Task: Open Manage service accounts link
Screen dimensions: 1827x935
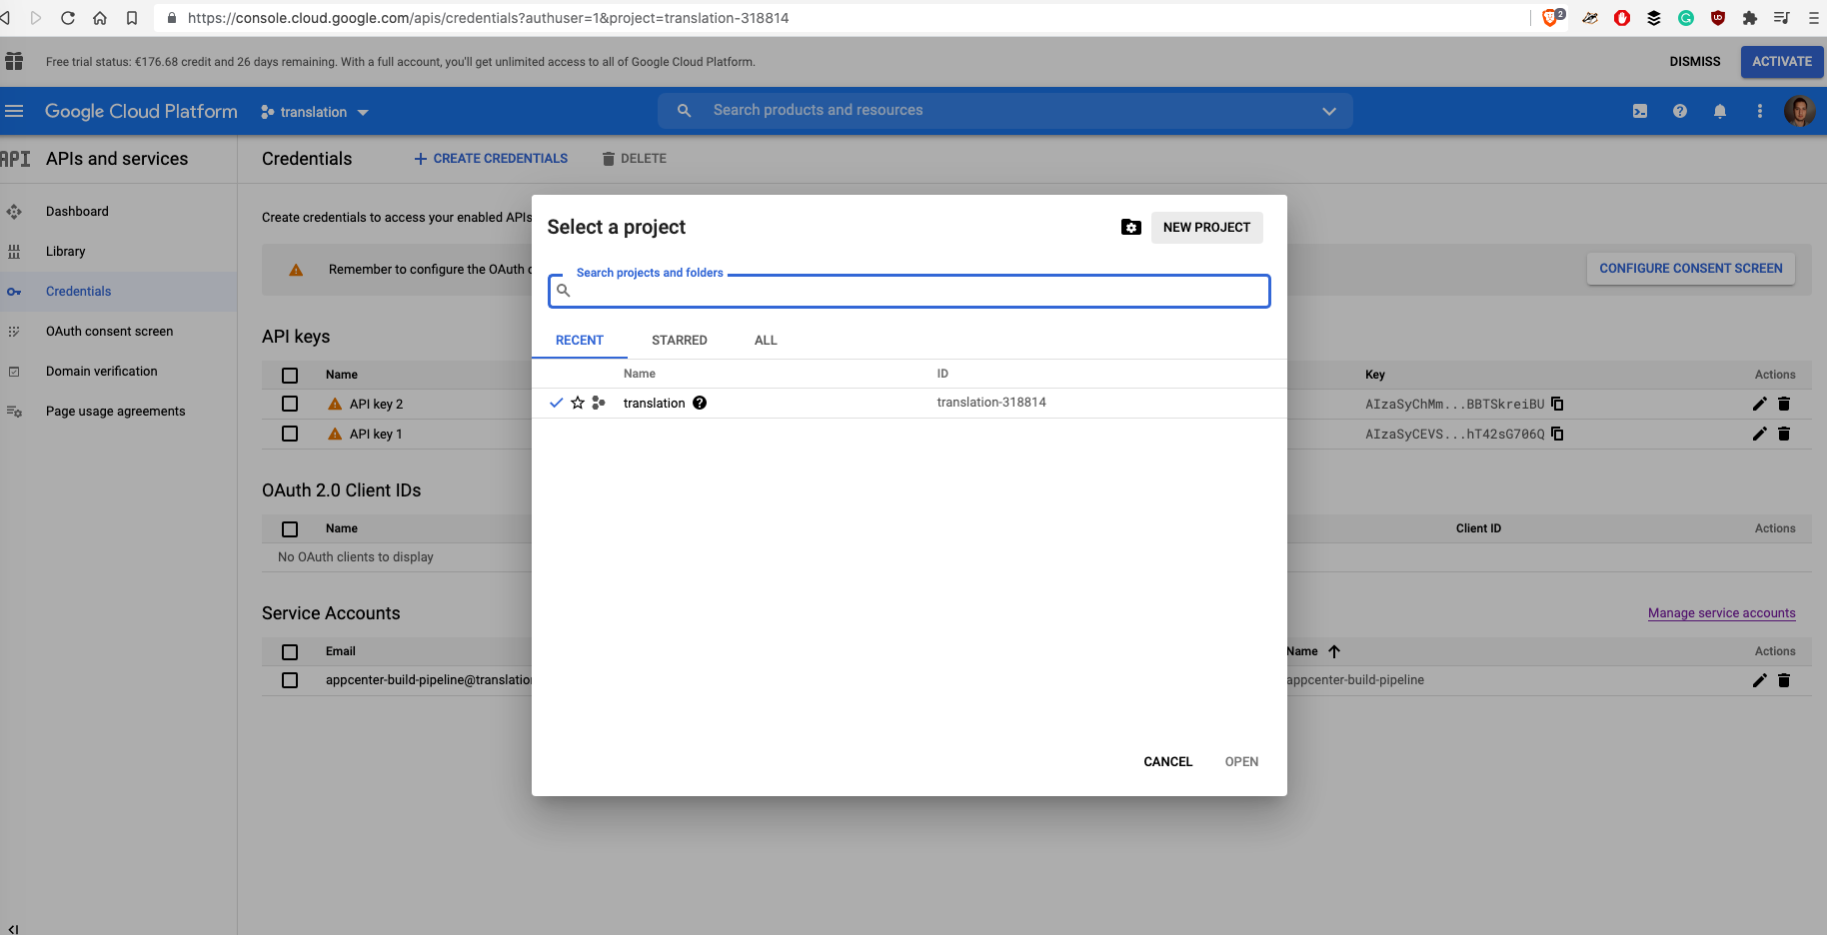Action: tap(1721, 613)
